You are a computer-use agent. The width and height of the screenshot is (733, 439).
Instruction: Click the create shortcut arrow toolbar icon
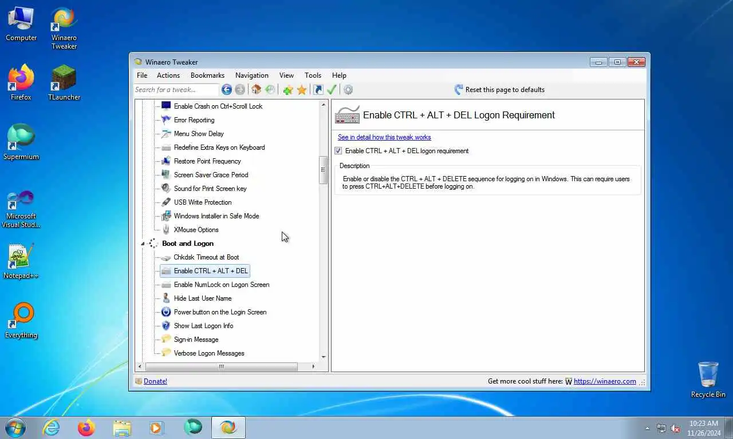tap(318, 90)
